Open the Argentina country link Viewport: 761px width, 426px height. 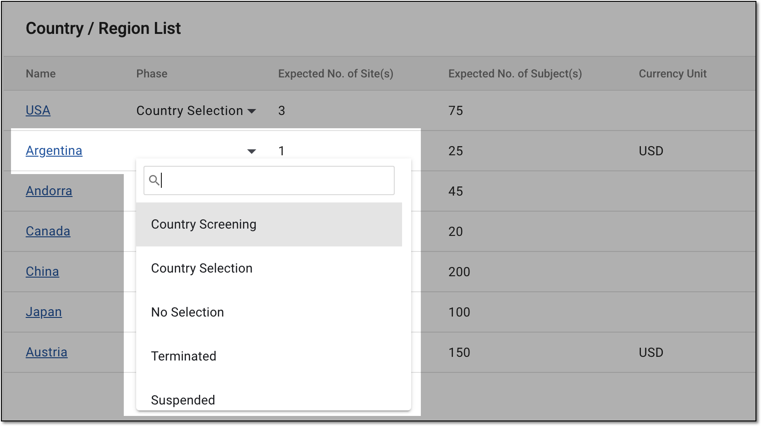click(54, 151)
